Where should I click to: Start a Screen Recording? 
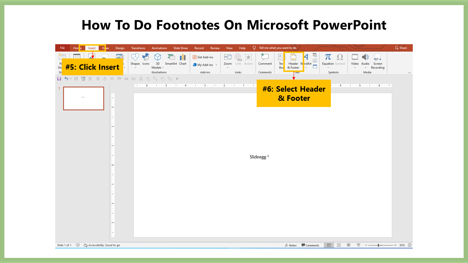point(378,61)
